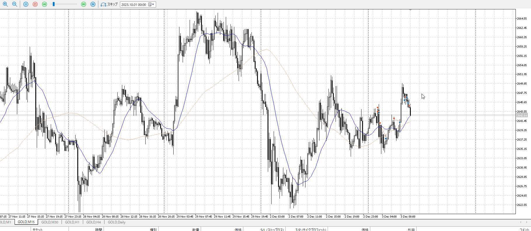Switch to the GOLD,M1 chart tab
531x231 pixels.
tap(6, 222)
